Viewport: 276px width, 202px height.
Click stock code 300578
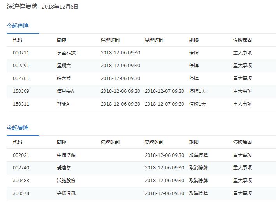tap(21, 193)
